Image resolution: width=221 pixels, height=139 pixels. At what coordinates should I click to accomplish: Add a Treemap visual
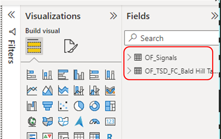click(x=109, y=105)
